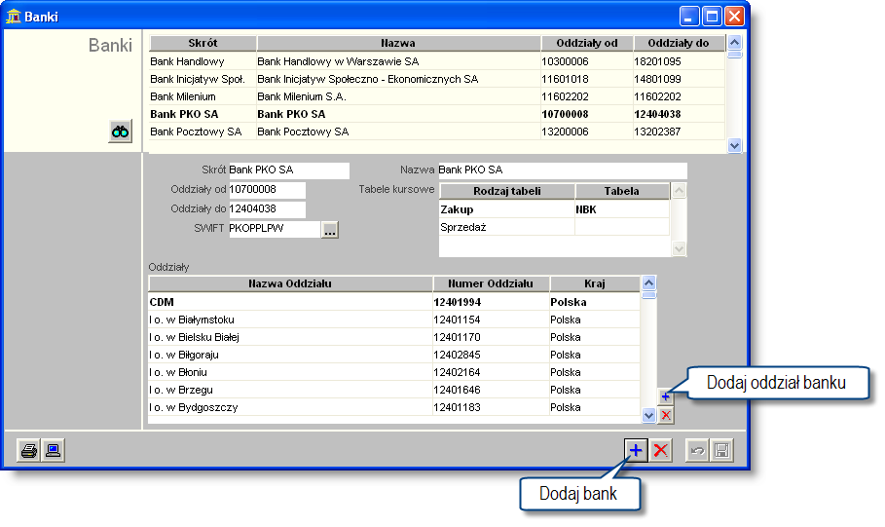Select the Zakup exchange table row
The image size is (885, 527).
click(x=554, y=209)
